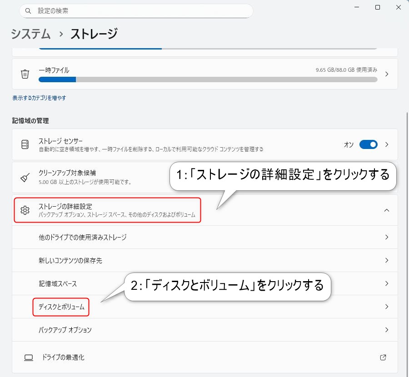The image size is (409, 377).
Task: Click the 一時ファイル usage bar
Action: [208, 79]
